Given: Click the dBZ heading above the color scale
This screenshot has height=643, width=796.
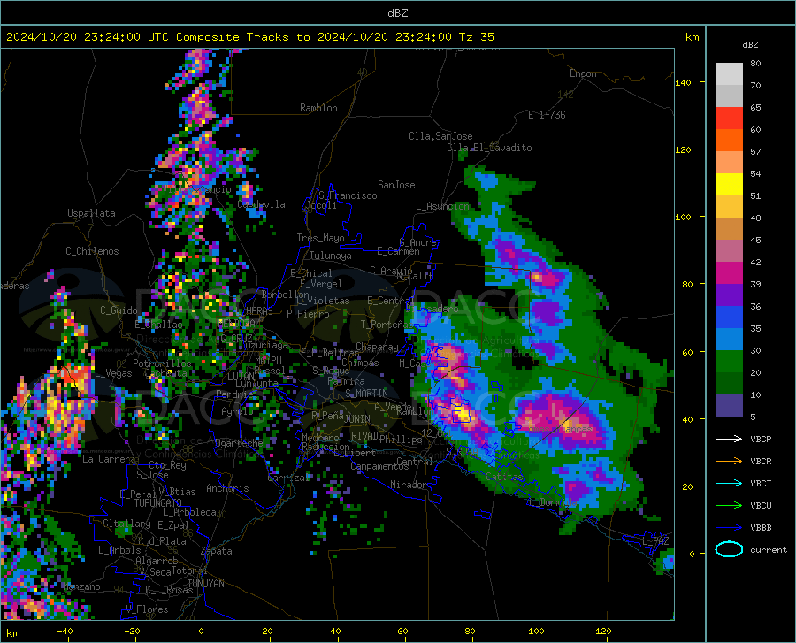Looking at the screenshot, I should 750,44.
